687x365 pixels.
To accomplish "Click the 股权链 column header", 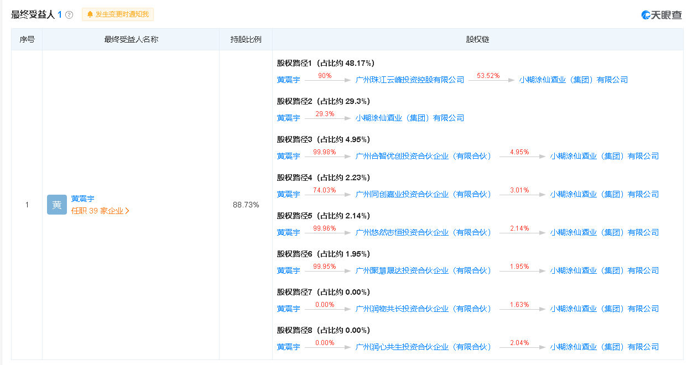I will [478, 40].
